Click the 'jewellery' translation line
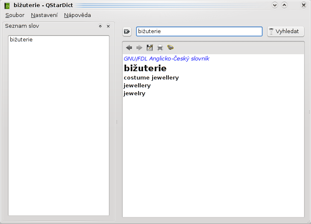The width and height of the screenshot is (311, 224). coord(137,86)
